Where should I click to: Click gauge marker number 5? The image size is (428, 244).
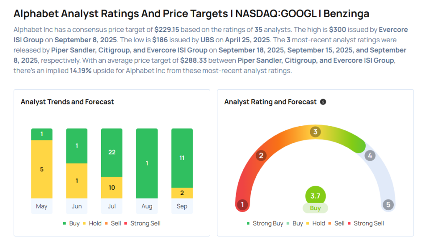(388, 205)
